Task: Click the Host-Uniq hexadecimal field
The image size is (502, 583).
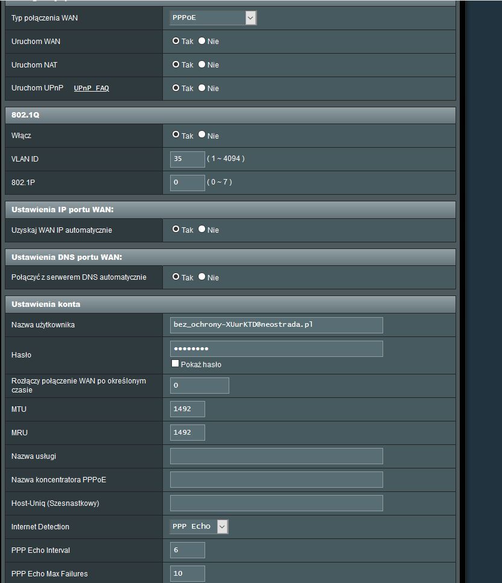Action: [x=276, y=503]
